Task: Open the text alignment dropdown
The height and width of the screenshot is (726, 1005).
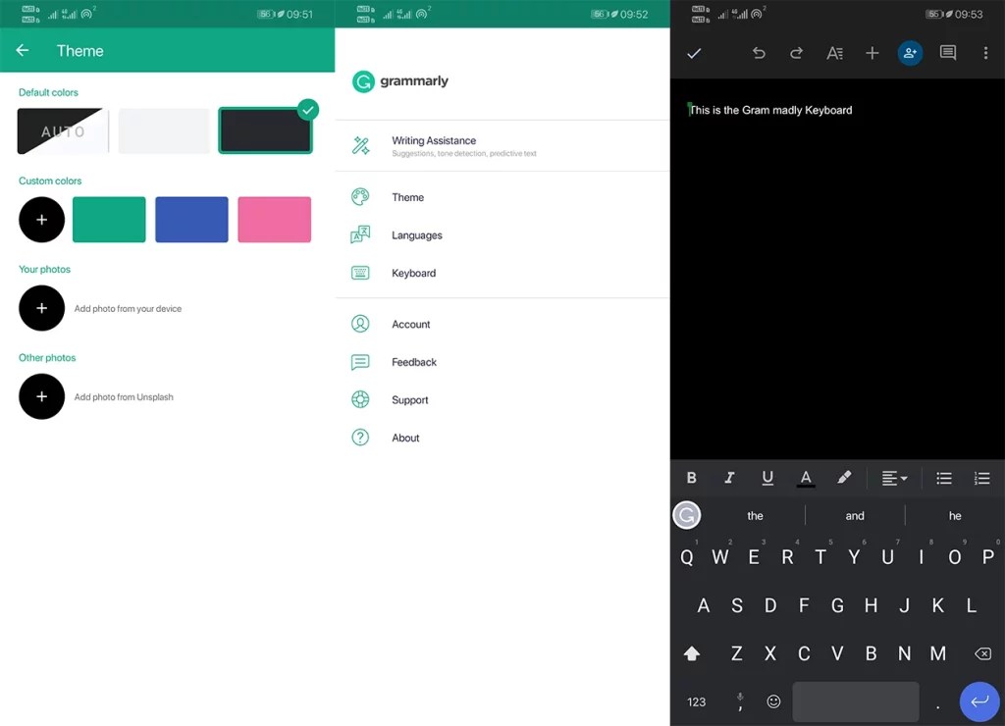Action: (x=894, y=478)
